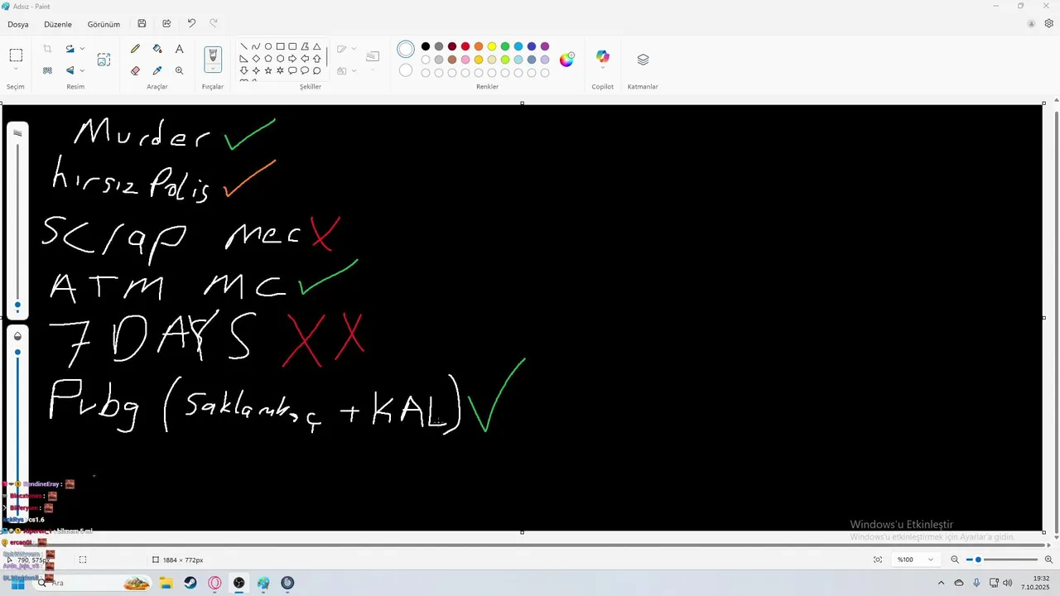Viewport: 1060px width, 596px height.
Task: Click the zoom out magnifier button
Action: (955, 560)
